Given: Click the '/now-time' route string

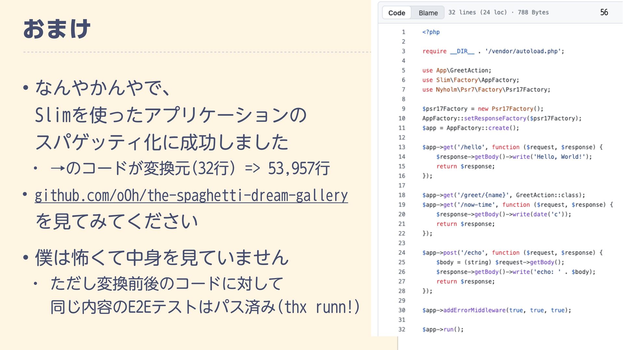Looking at the screenshot, I should pos(476,205).
